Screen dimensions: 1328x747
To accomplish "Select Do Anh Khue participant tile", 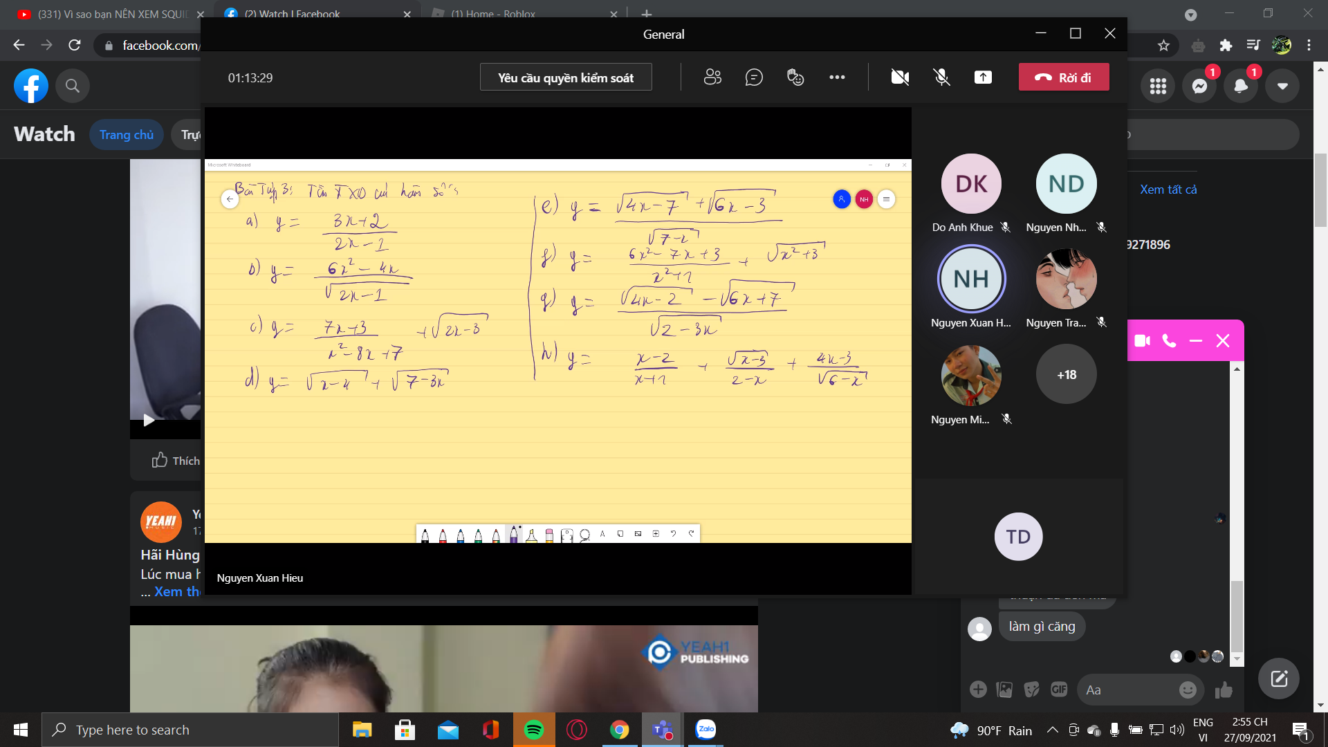I will point(971,194).
